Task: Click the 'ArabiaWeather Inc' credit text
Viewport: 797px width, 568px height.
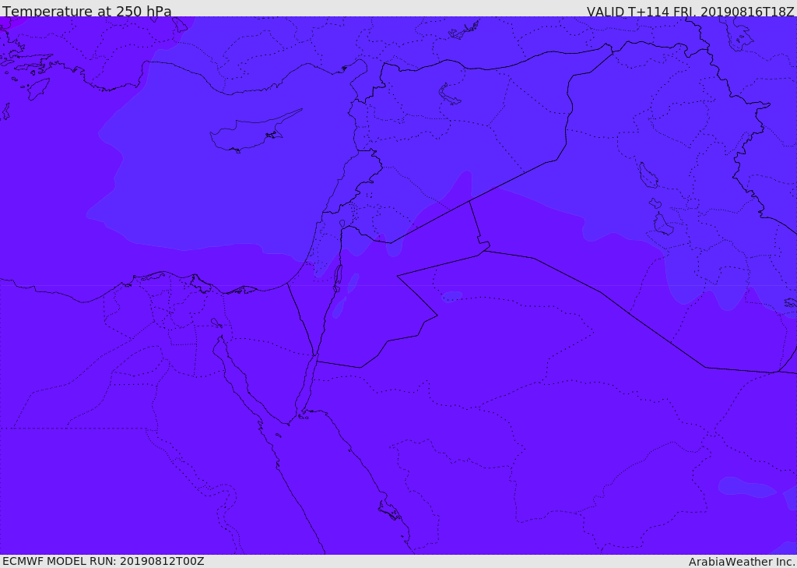Action: [741, 562]
